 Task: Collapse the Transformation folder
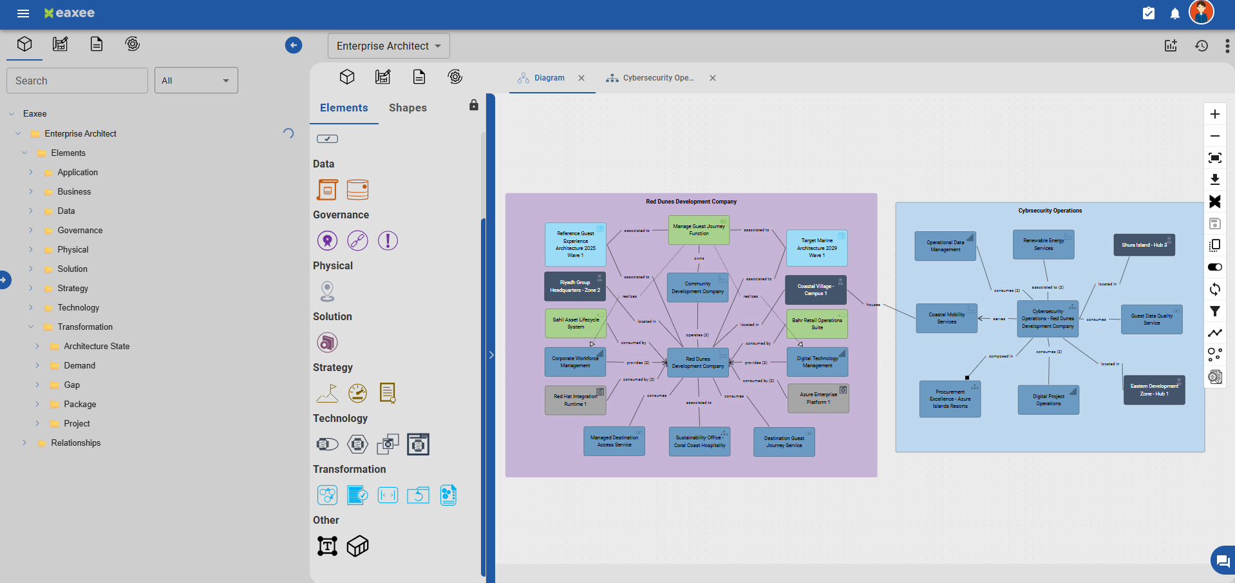click(31, 327)
